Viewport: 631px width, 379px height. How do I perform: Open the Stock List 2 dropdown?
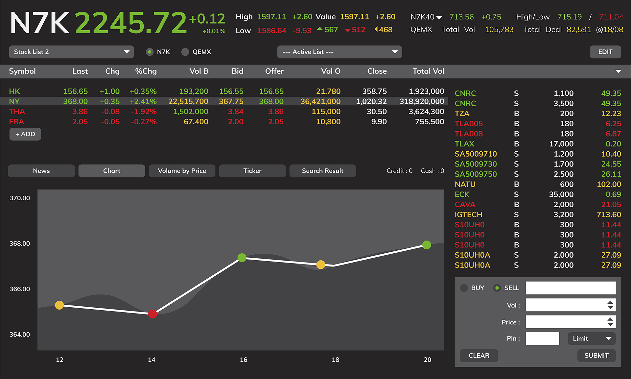click(x=71, y=52)
